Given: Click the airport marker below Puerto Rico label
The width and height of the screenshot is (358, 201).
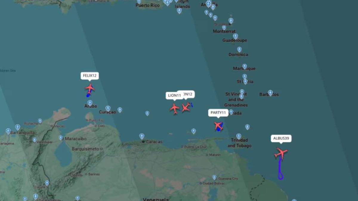Looking at the screenshot, I should [x=179, y=10].
